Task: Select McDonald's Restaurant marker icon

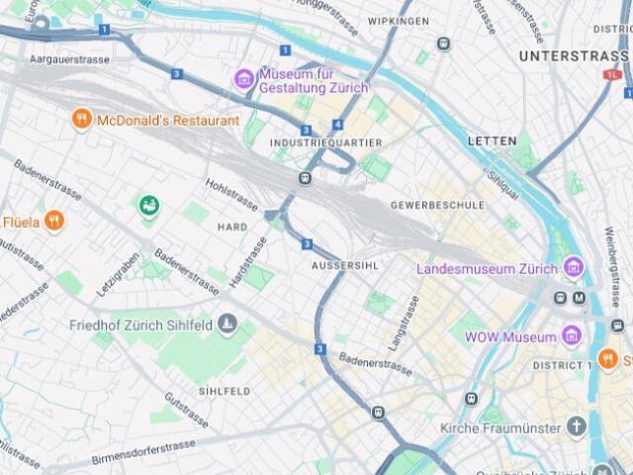Action: coord(82,119)
